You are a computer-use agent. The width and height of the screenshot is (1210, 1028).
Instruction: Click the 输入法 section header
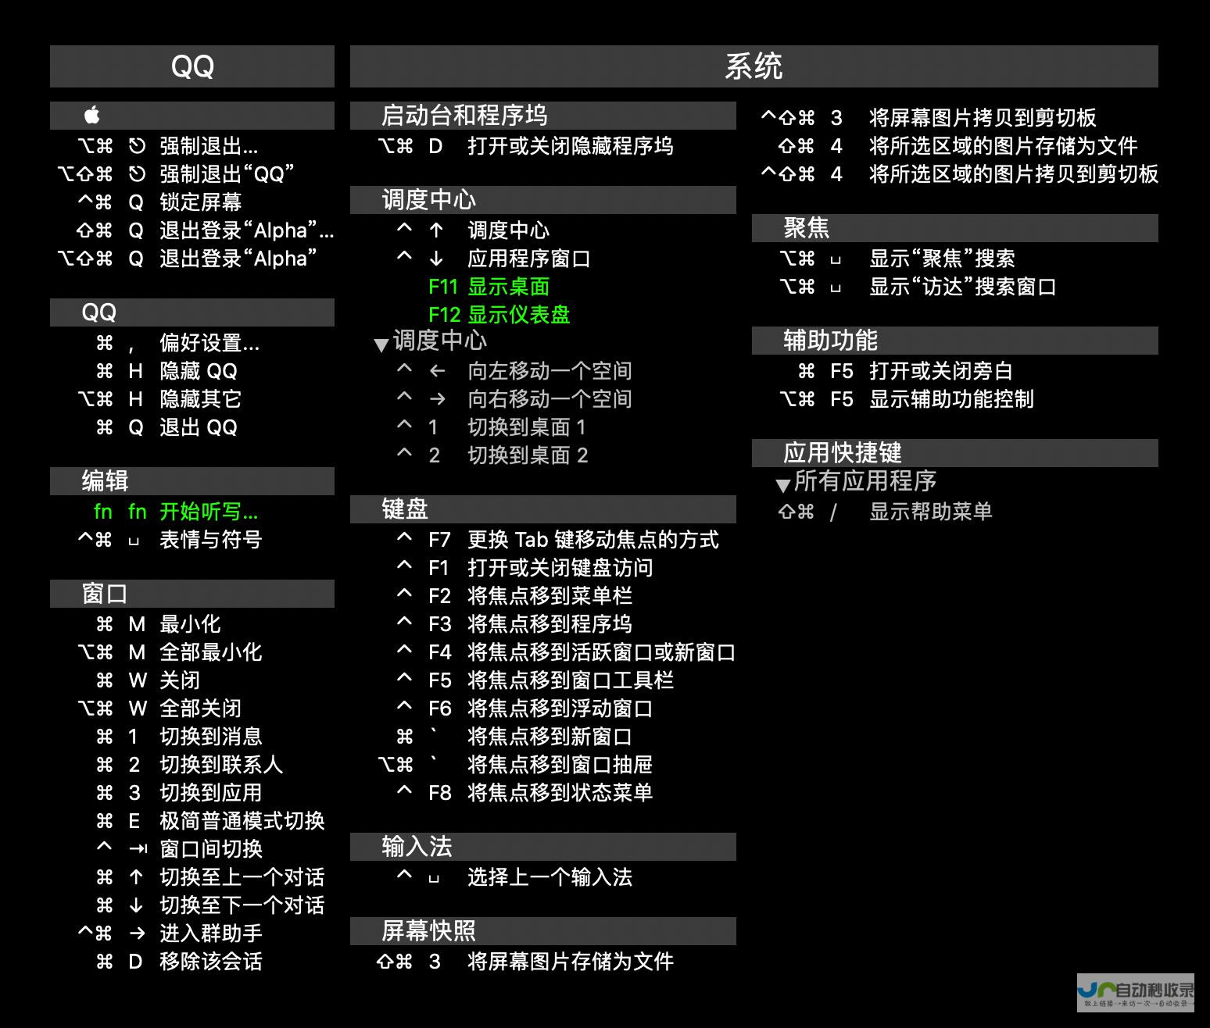543,847
